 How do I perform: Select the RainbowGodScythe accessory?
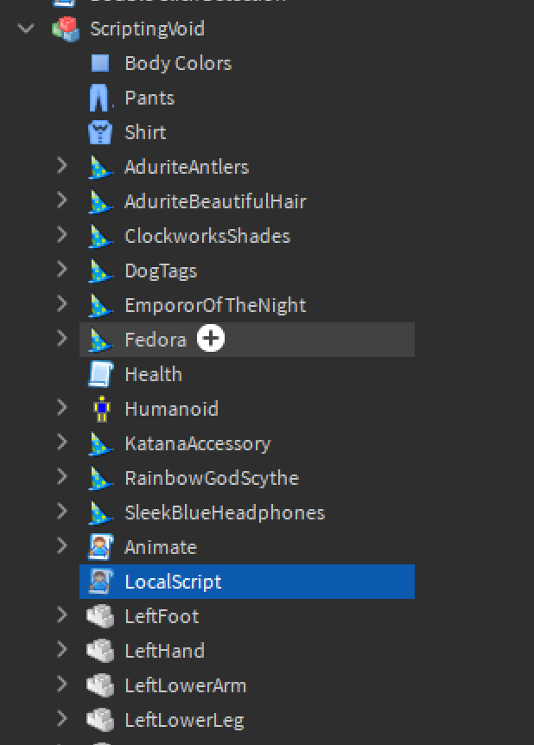pyautogui.click(x=211, y=478)
